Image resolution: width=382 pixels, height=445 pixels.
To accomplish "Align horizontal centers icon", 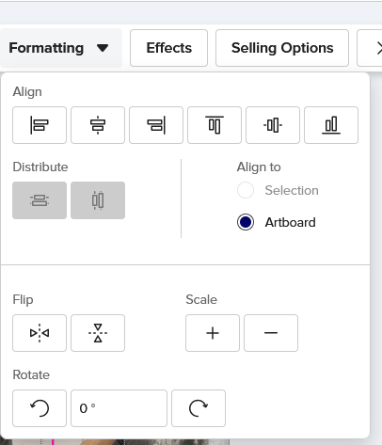I will (x=98, y=125).
